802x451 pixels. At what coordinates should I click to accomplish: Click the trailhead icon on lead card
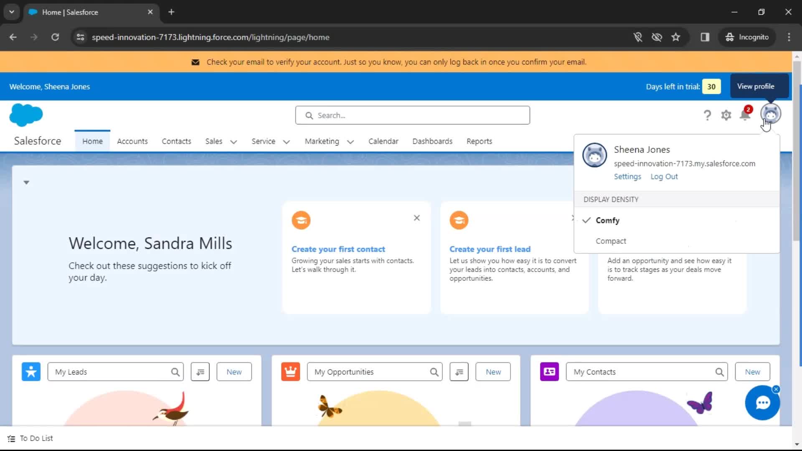pos(459,220)
